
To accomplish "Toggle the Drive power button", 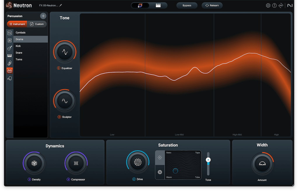I will click(x=134, y=179).
